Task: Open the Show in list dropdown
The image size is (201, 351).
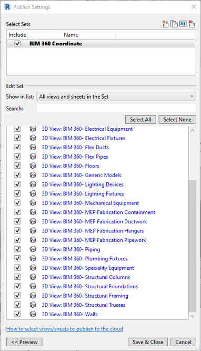Action: 116,96
